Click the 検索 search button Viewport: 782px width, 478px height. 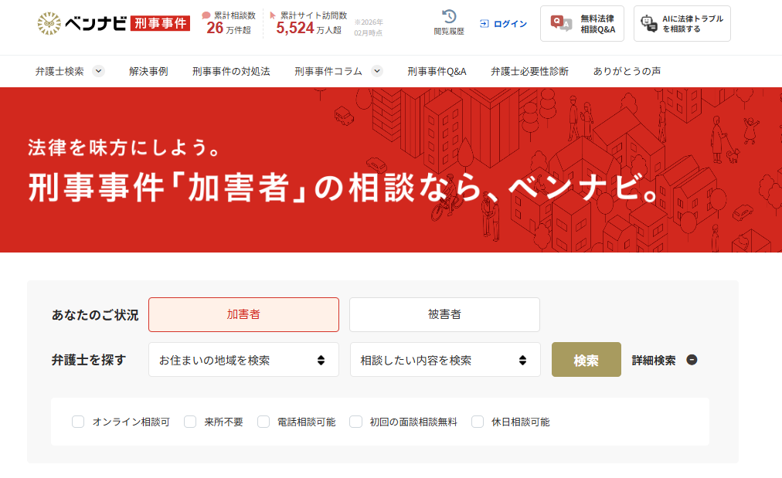586,359
